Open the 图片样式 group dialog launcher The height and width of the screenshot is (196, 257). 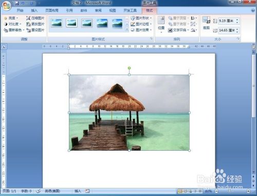151,39
